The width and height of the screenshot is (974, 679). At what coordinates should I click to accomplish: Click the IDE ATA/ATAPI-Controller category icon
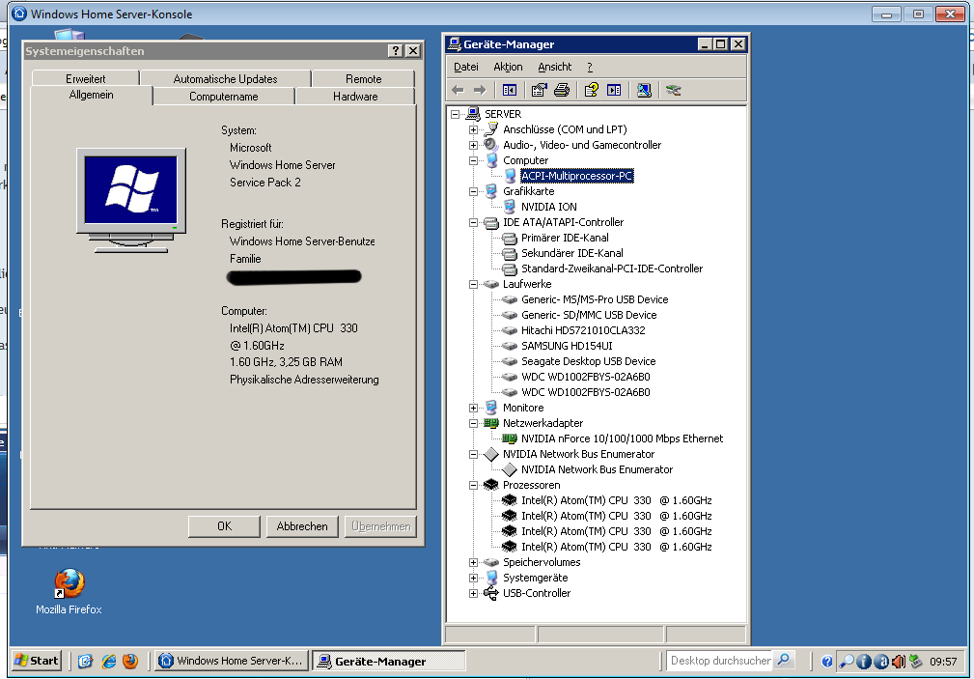point(490,222)
